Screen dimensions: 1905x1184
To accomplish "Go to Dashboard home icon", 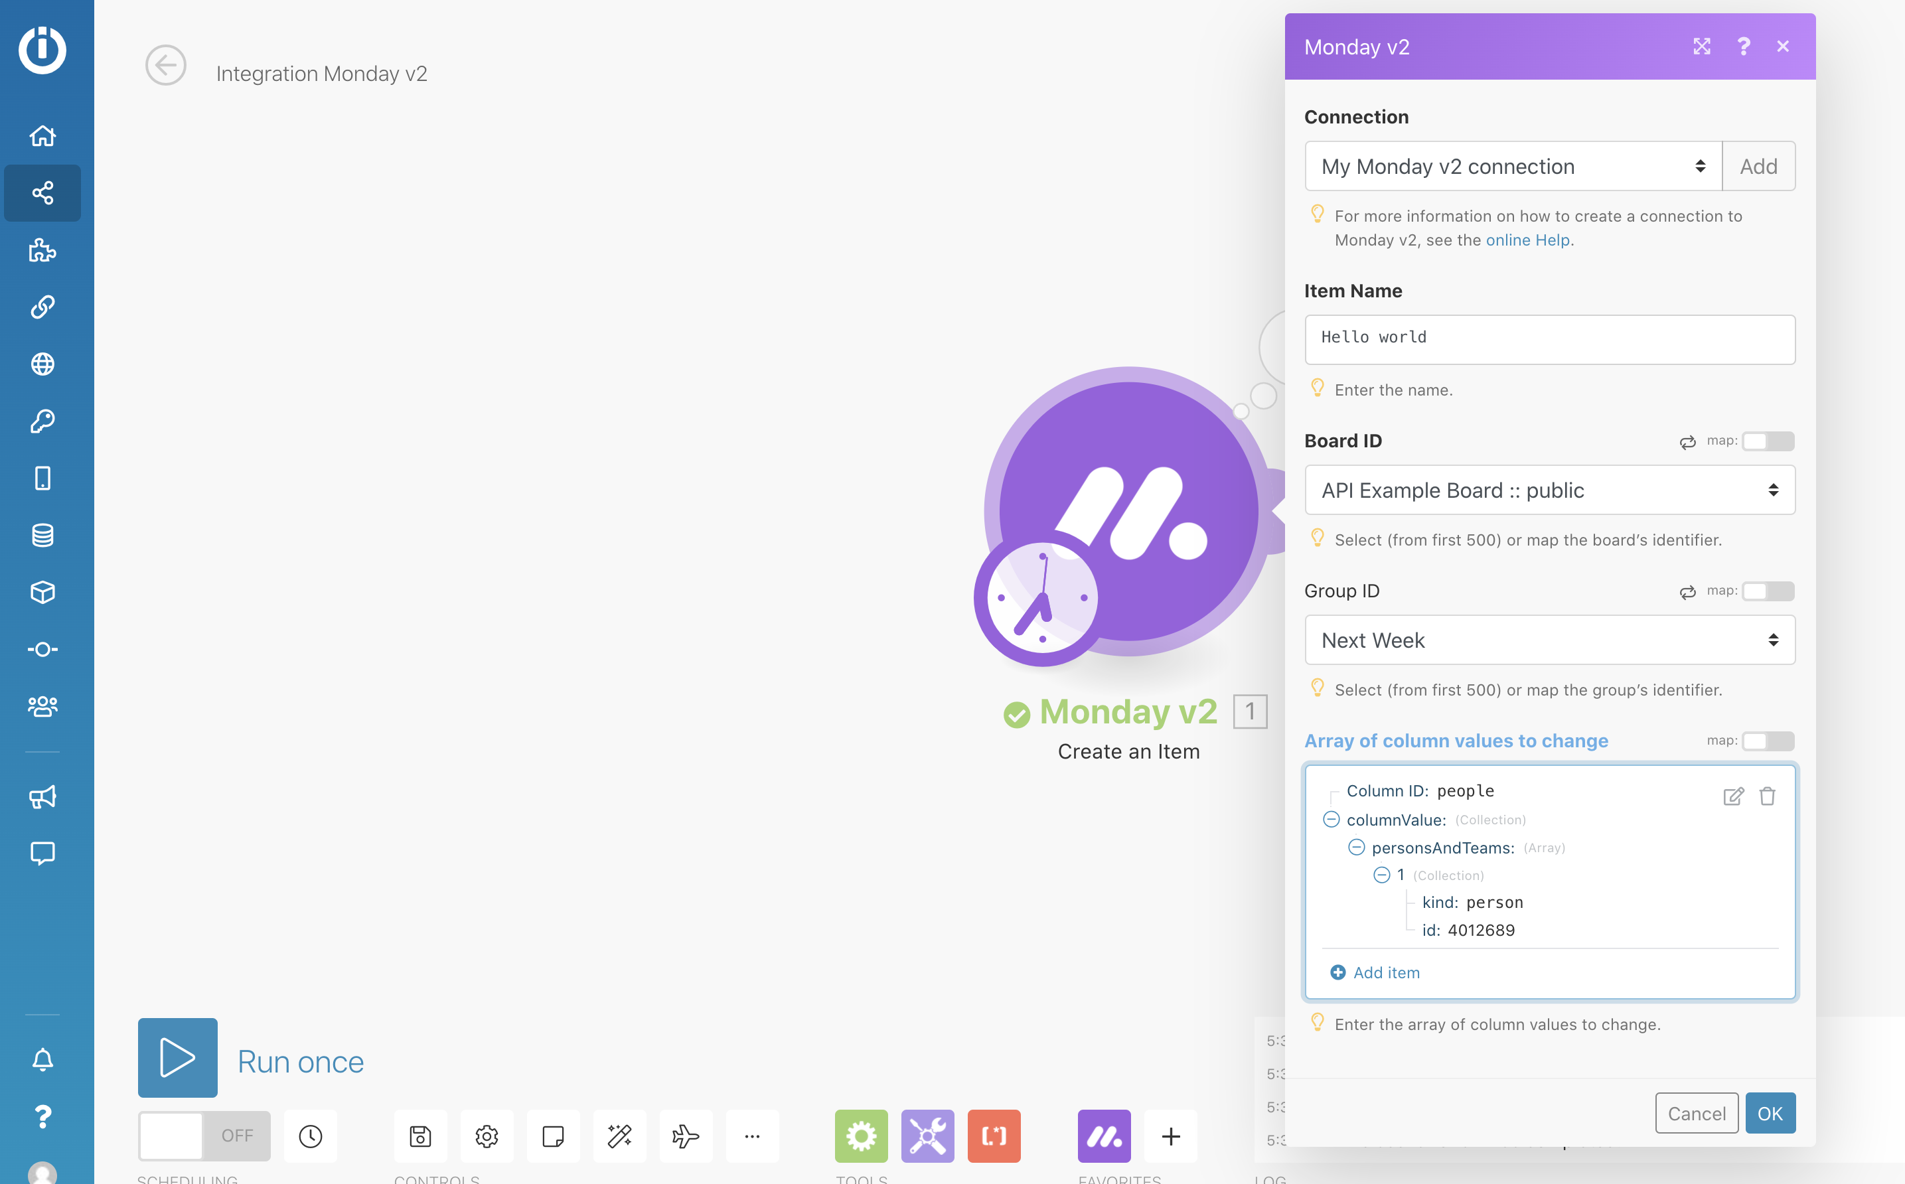I will tap(42, 135).
